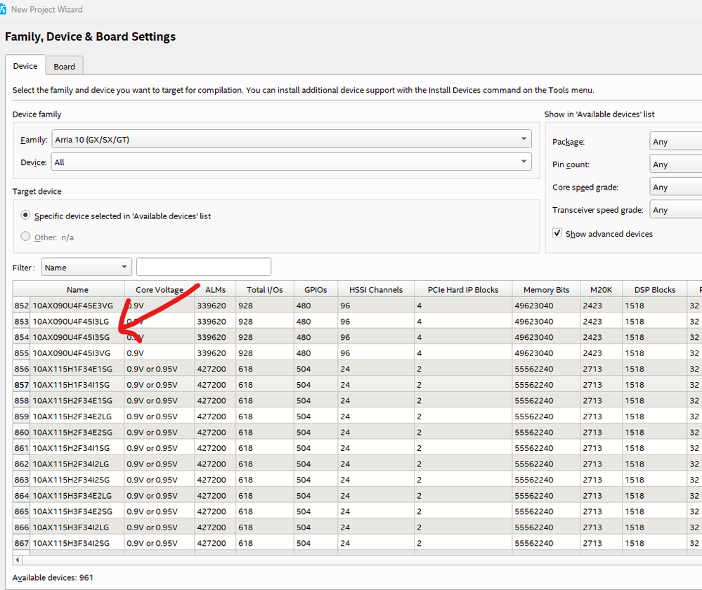The image size is (702, 590).
Task: Click the filter text input field
Action: [x=204, y=267]
